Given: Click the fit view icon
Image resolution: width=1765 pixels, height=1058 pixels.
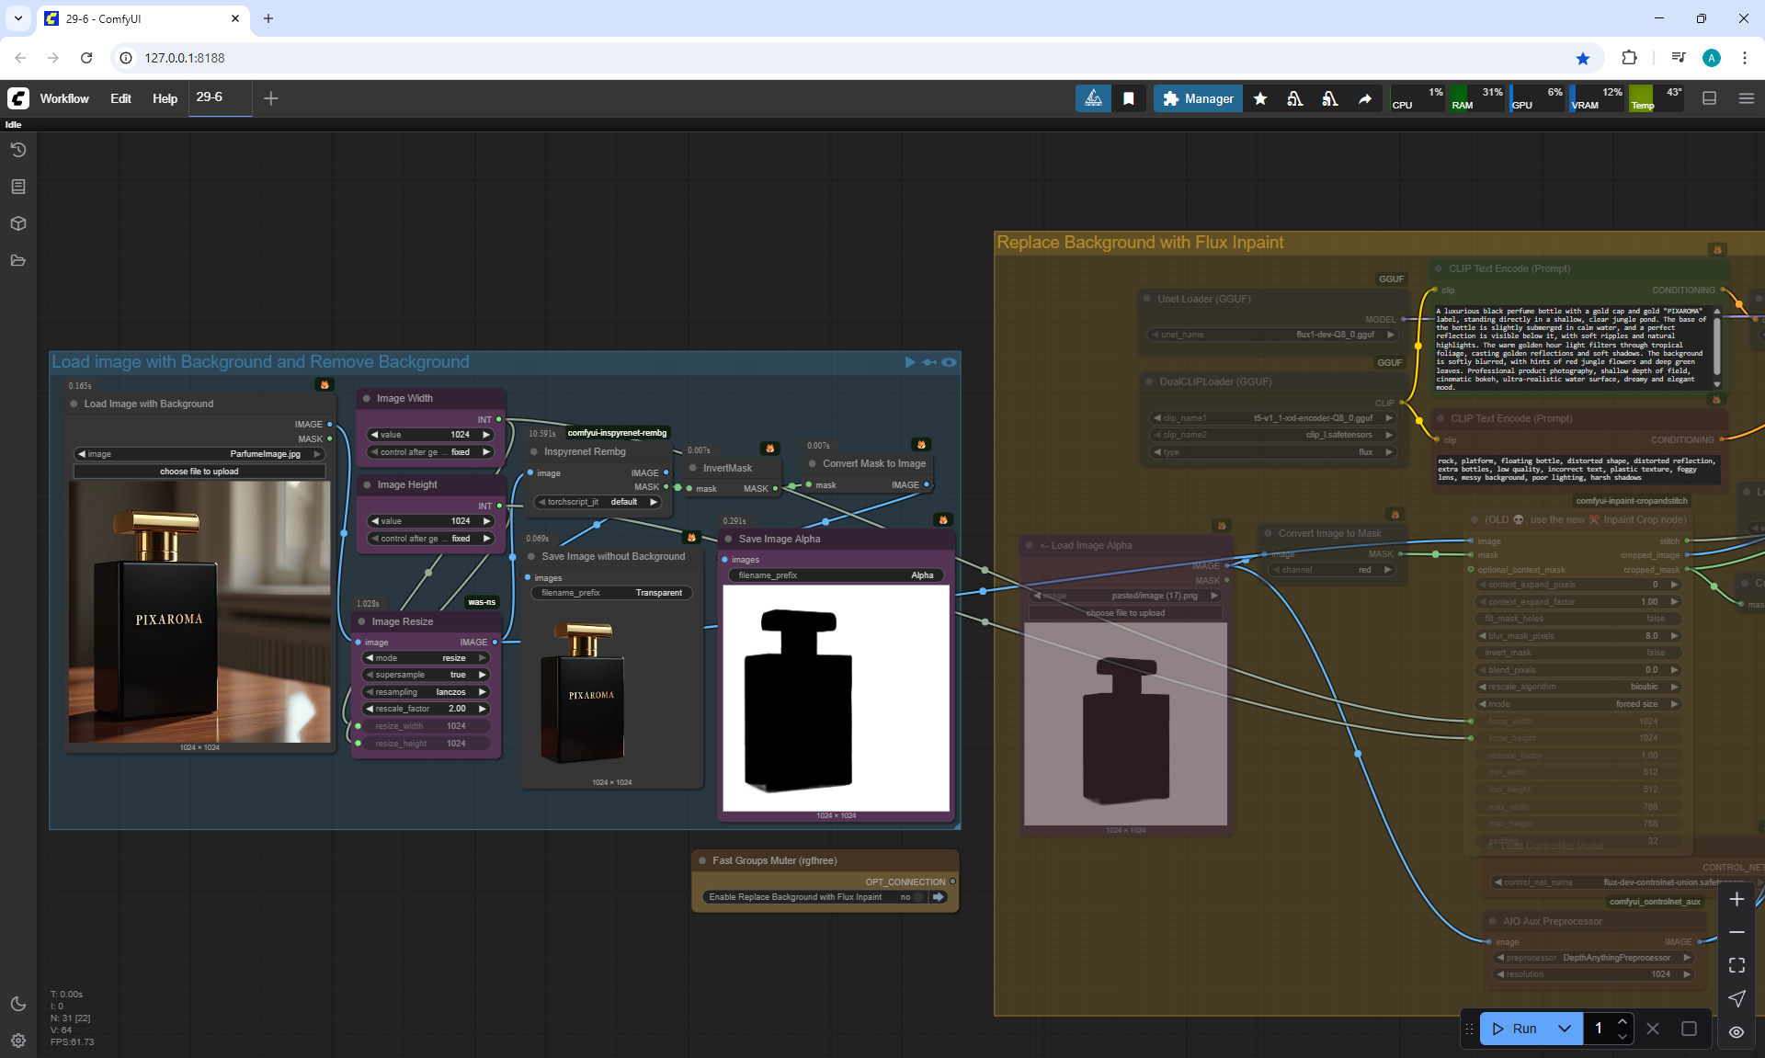Looking at the screenshot, I should [x=1736, y=965].
